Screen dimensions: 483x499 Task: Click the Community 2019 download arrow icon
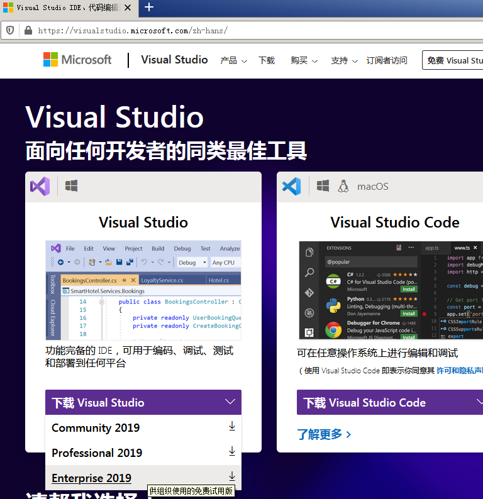[x=232, y=426]
